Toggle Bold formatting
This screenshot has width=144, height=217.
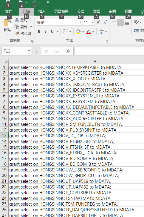39,31
